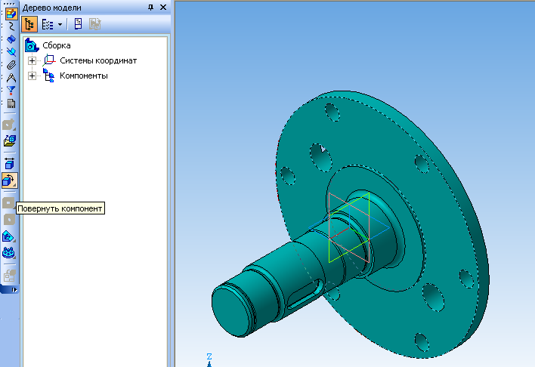Click the coordinate system cube icon

[x=49, y=60]
